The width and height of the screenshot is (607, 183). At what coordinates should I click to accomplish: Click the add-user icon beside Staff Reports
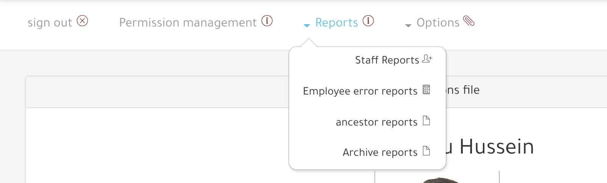click(x=427, y=59)
